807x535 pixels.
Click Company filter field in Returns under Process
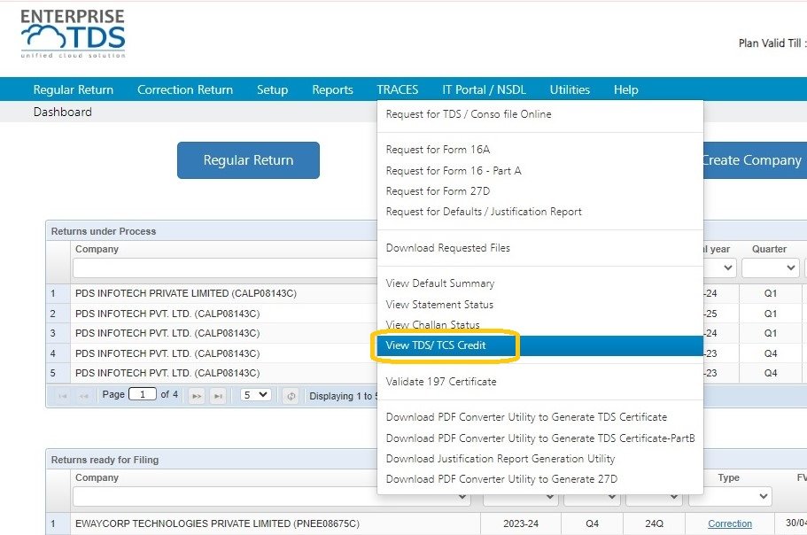(x=225, y=268)
